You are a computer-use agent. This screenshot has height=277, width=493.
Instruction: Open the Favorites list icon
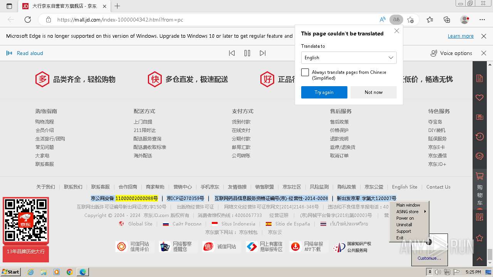(x=430, y=20)
